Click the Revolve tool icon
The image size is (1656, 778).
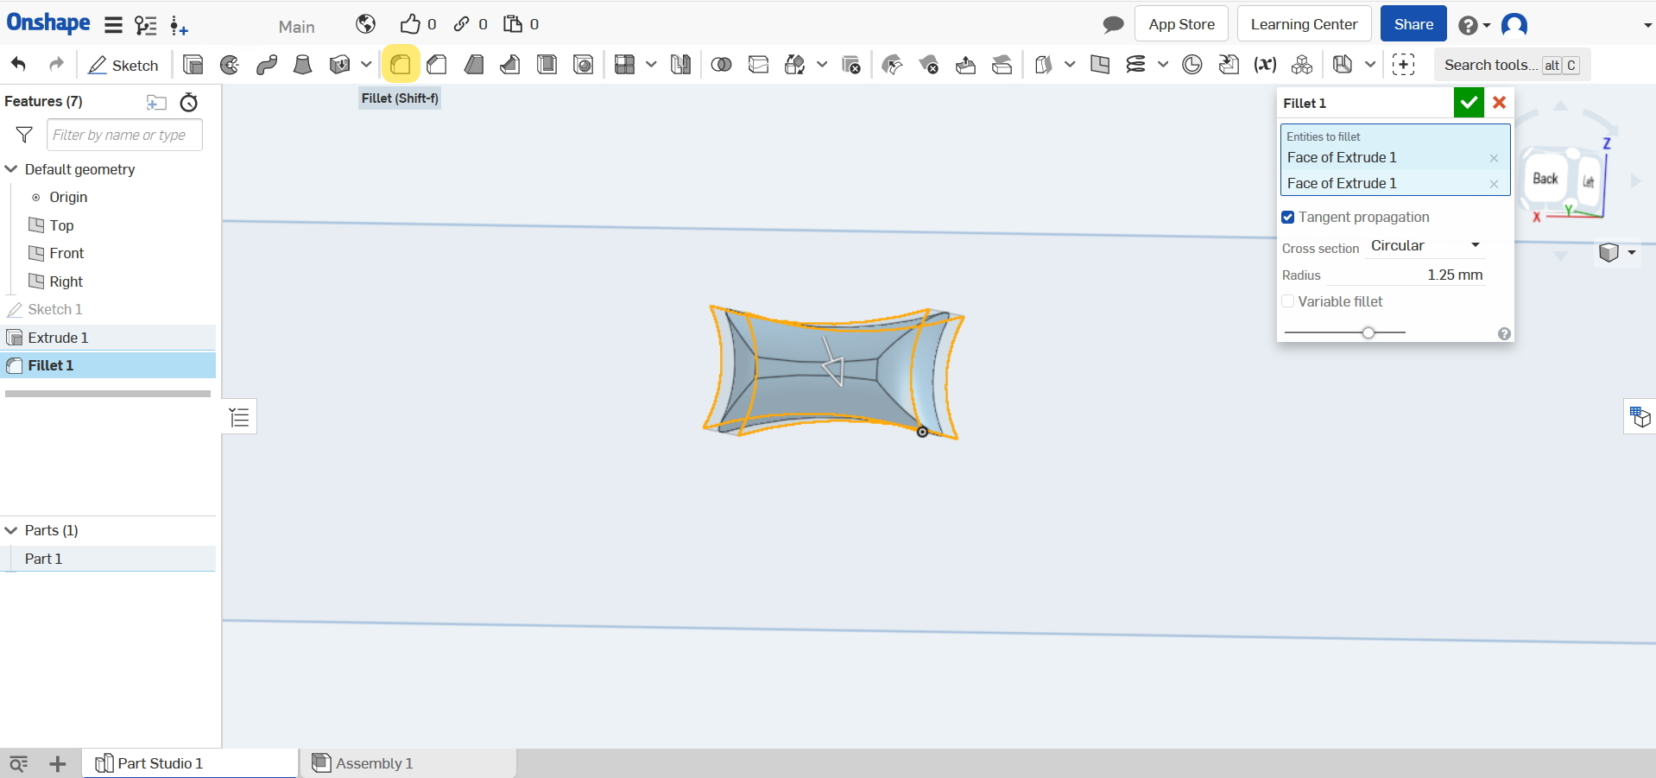point(230,65)
